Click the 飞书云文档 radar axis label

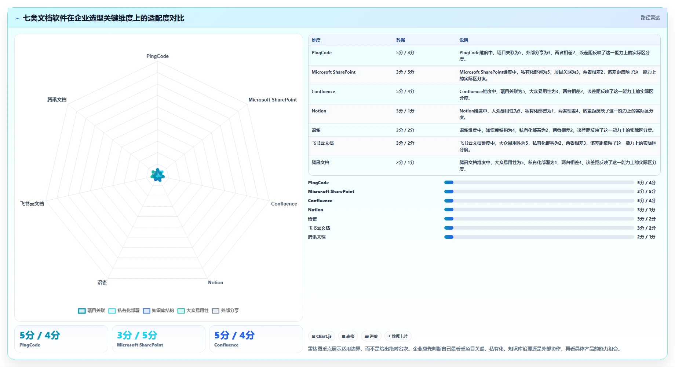(x=32, y=204)
